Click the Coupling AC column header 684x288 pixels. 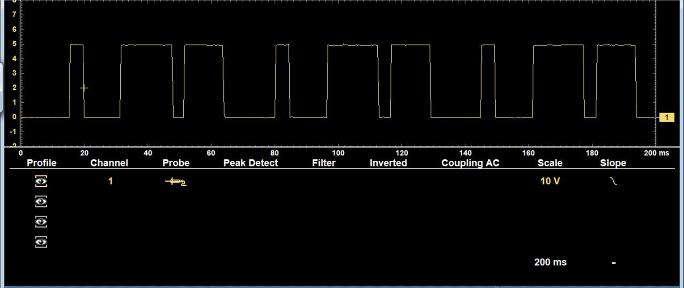point(470,163)
